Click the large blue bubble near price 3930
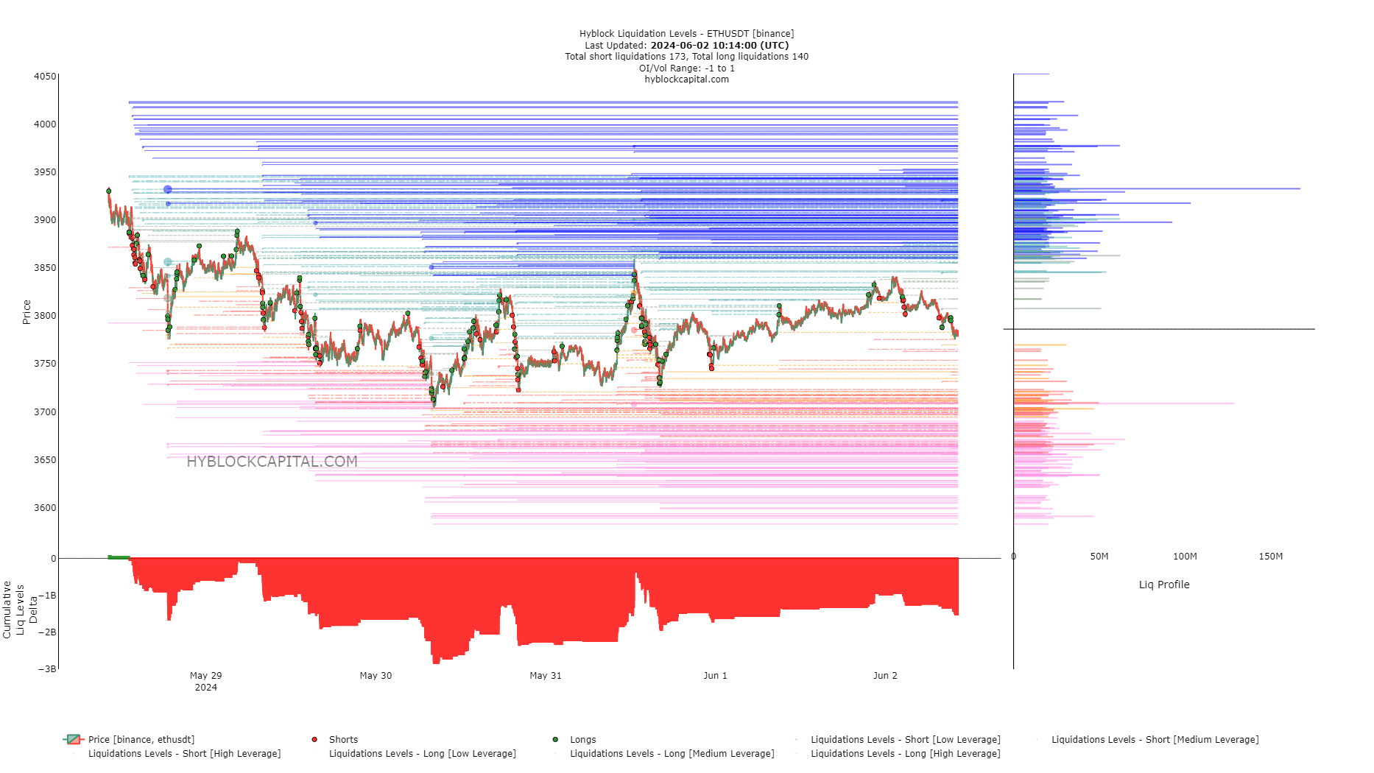 [x=168, y=189]
